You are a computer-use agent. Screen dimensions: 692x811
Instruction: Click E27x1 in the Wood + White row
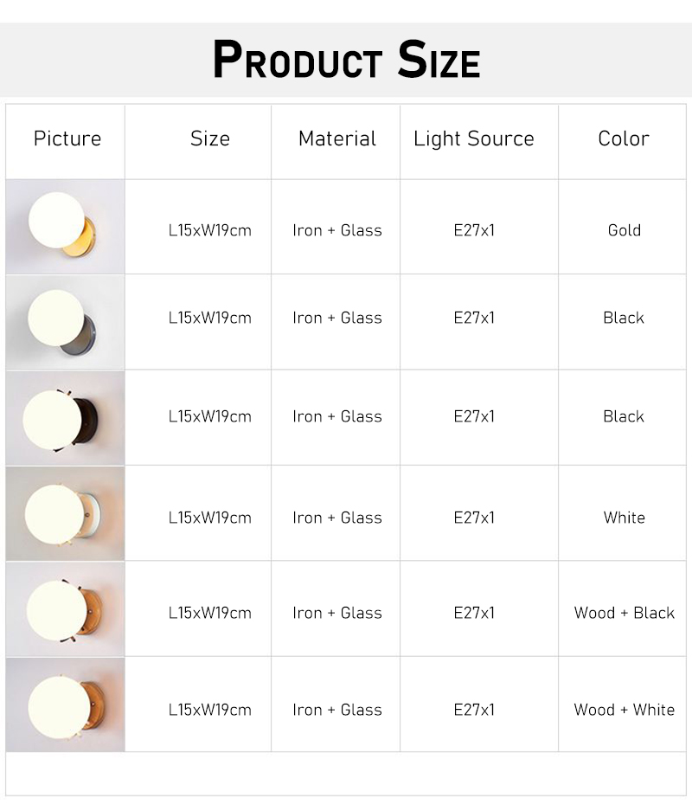point(474,710)
